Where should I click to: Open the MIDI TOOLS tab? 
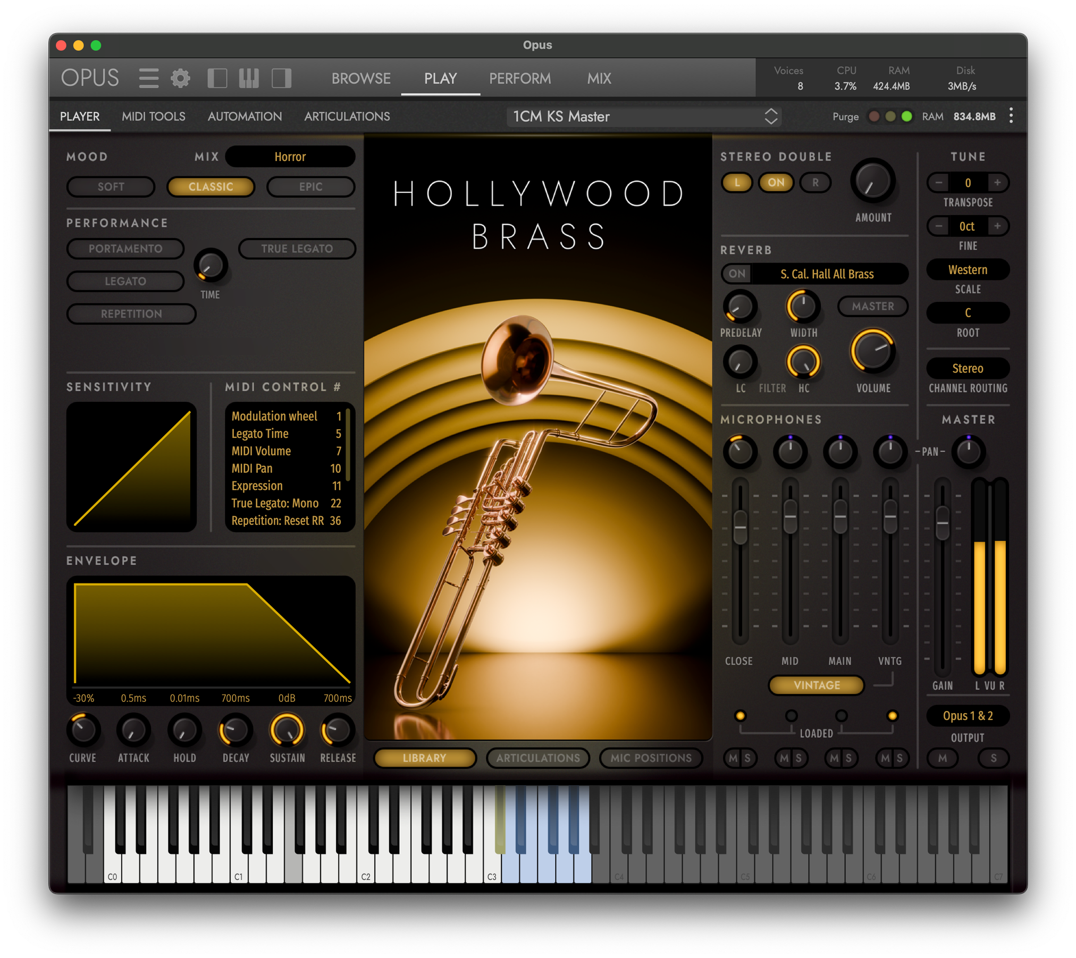point(153,116)
